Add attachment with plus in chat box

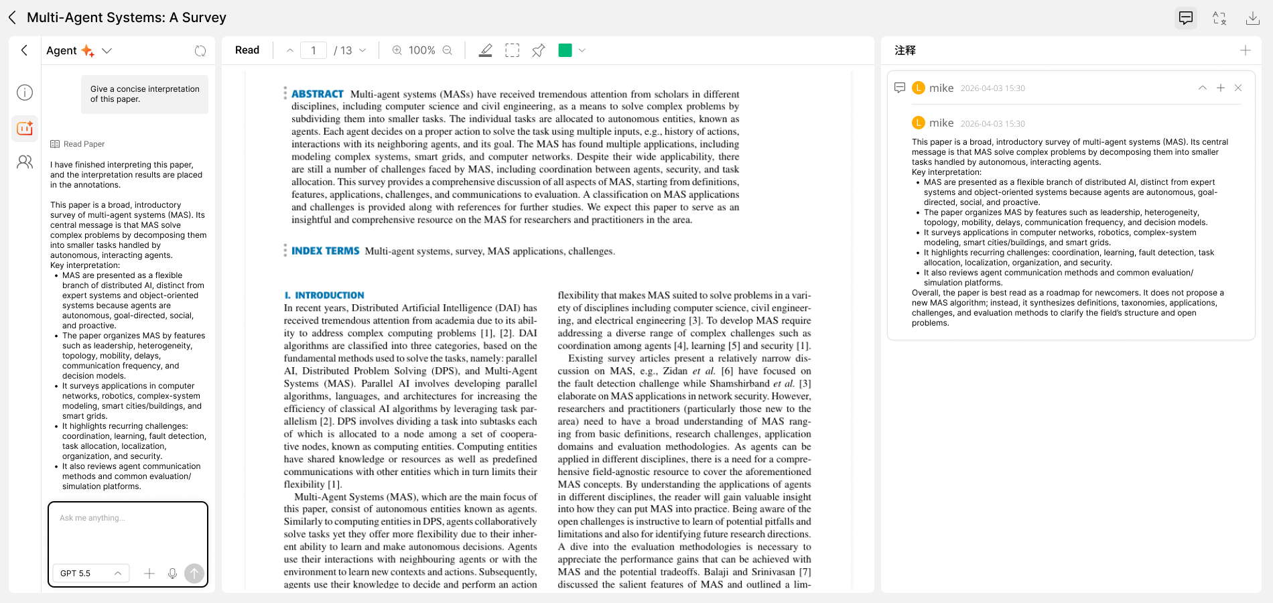tap(149, 574)
